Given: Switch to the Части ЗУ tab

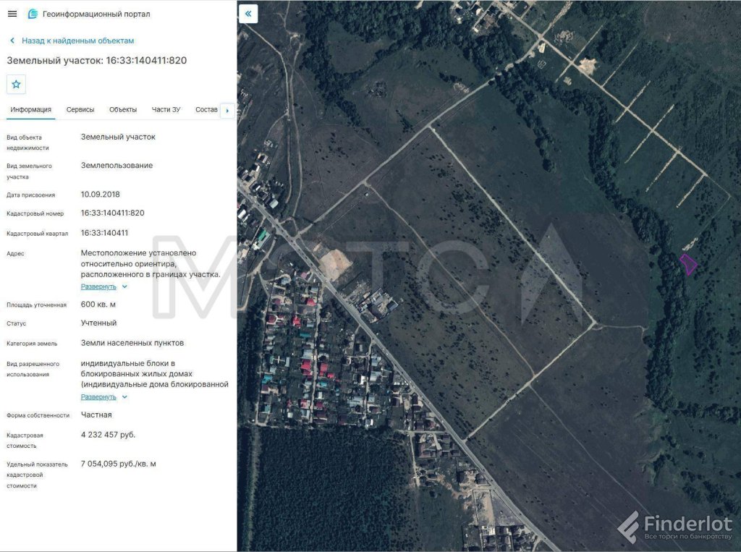Looking at the screenshot, I should pyautogui.click(x=166, y=110).
